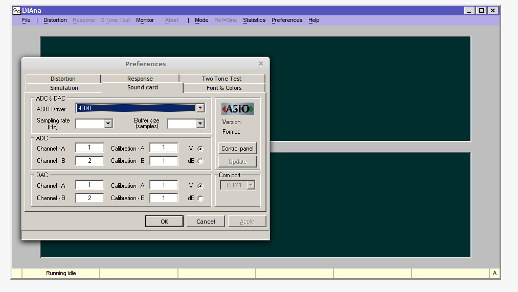Click the A indicator in status bar
Image resolution: width=518 pixels, height=292 pixels.
494,273
